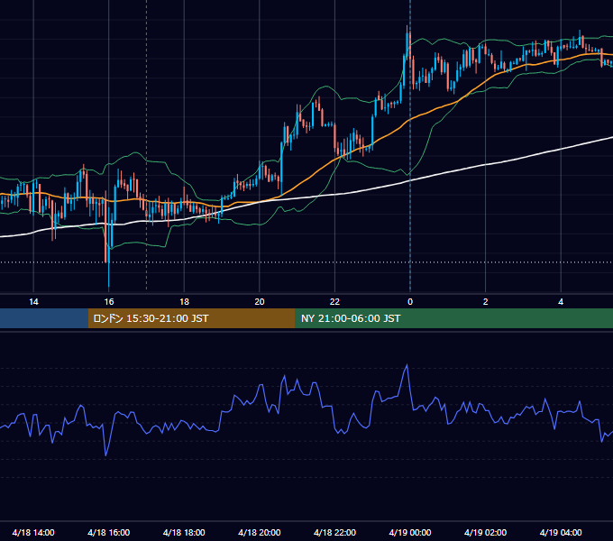This screenshot has height=541, width=613.
Task: Click the 4/18 14:00 time label
Action: (33, 532)
